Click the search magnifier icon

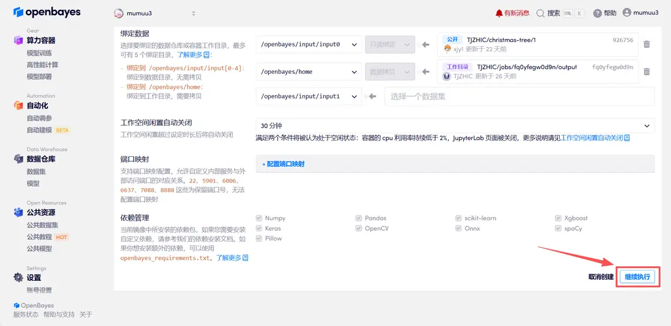click(540, 13)
